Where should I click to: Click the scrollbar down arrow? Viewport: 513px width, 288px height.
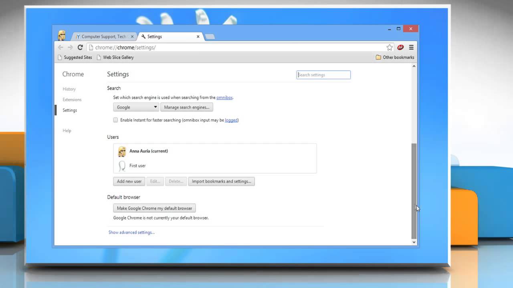(414, 242)
